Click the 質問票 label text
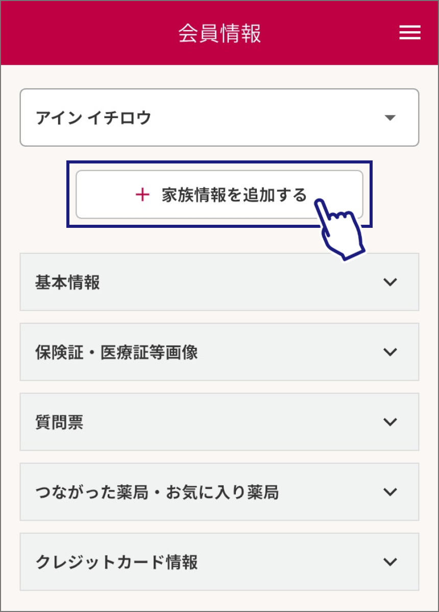This screenshot has width=439, height=612. (x=59, y=422)
